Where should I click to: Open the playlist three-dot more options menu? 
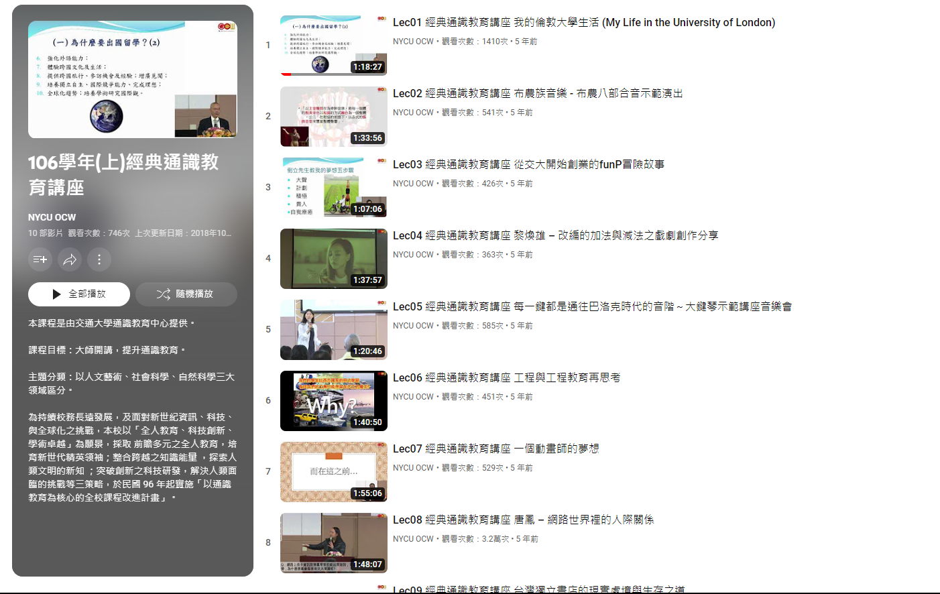99,259
